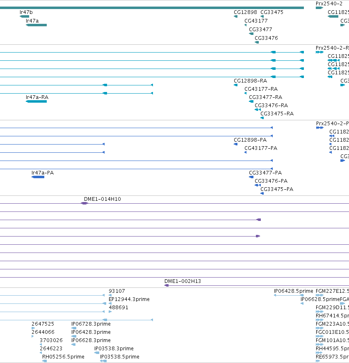Click the Ir47b gene label
Screen dimensions: 349x363
pyautogui.click(x=26, y=12)
